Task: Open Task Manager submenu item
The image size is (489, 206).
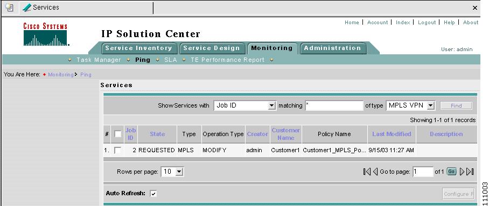Action: (x=99, y=60)
